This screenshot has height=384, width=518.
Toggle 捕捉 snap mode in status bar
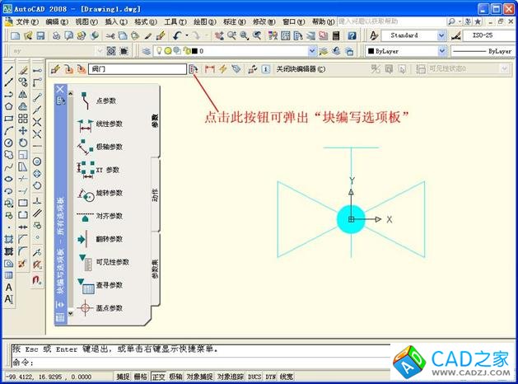click(x=123, y=377)
